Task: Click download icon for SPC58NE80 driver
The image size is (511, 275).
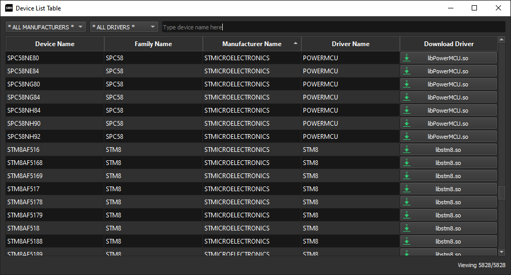Action: pos(407,58)
